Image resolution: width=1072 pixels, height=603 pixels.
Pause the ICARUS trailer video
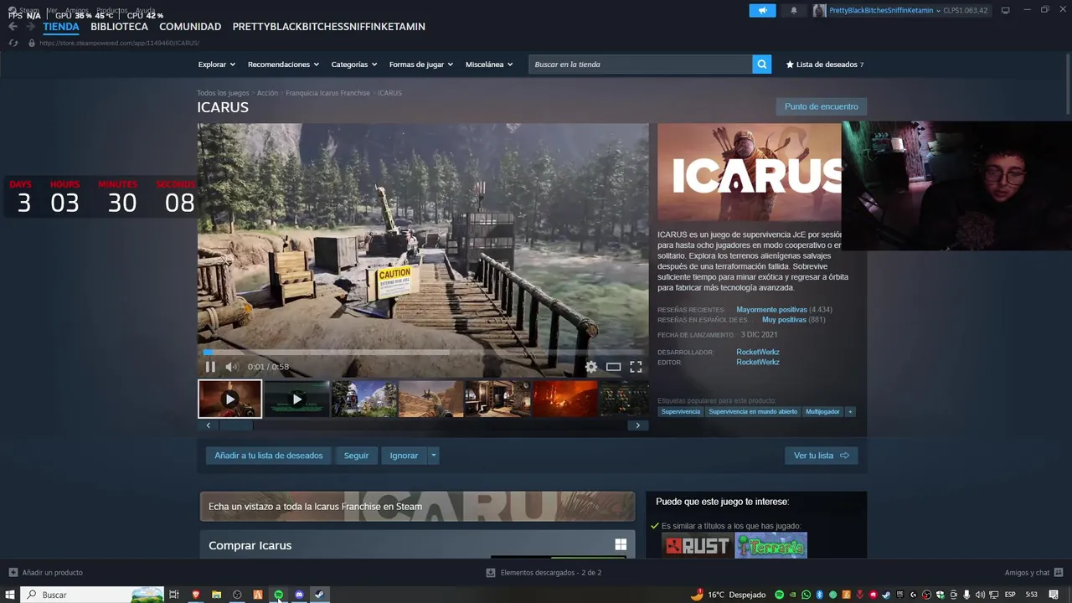click(x=210, y=367)
